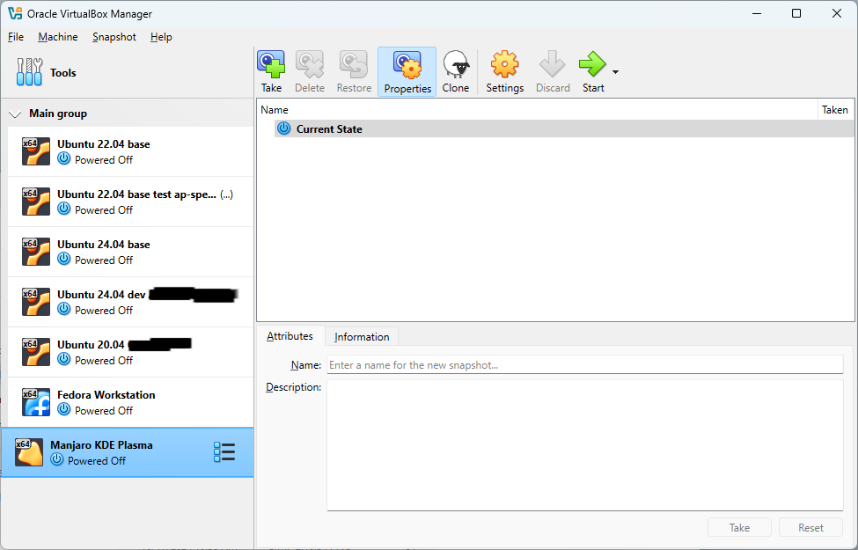Click the Taken column header

834,109
